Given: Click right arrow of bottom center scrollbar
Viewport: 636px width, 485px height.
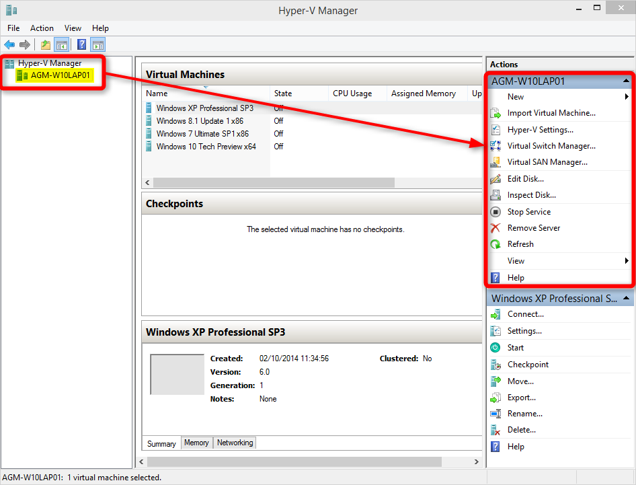Looking at the screenshot, I should click(x=477, y=462).
